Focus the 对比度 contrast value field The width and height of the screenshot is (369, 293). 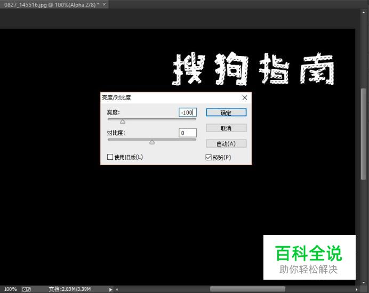pos(188,133)
